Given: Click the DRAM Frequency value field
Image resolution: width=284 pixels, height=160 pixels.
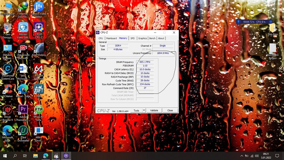Looking at the screenshot, I should [x=145, y=62].
